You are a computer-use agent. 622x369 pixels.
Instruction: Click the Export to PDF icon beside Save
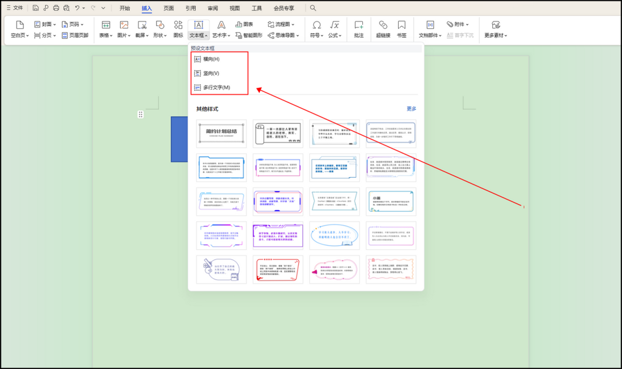point(46,8)
